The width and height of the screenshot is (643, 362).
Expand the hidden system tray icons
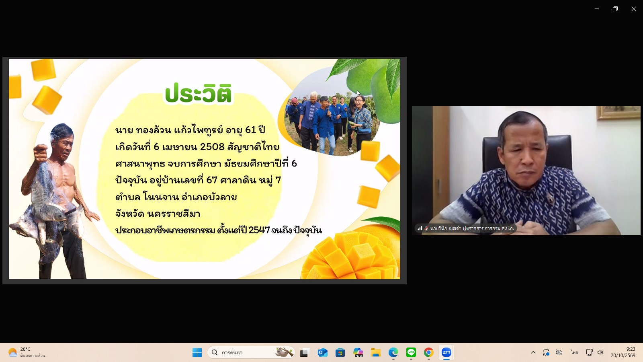[533, 352]
